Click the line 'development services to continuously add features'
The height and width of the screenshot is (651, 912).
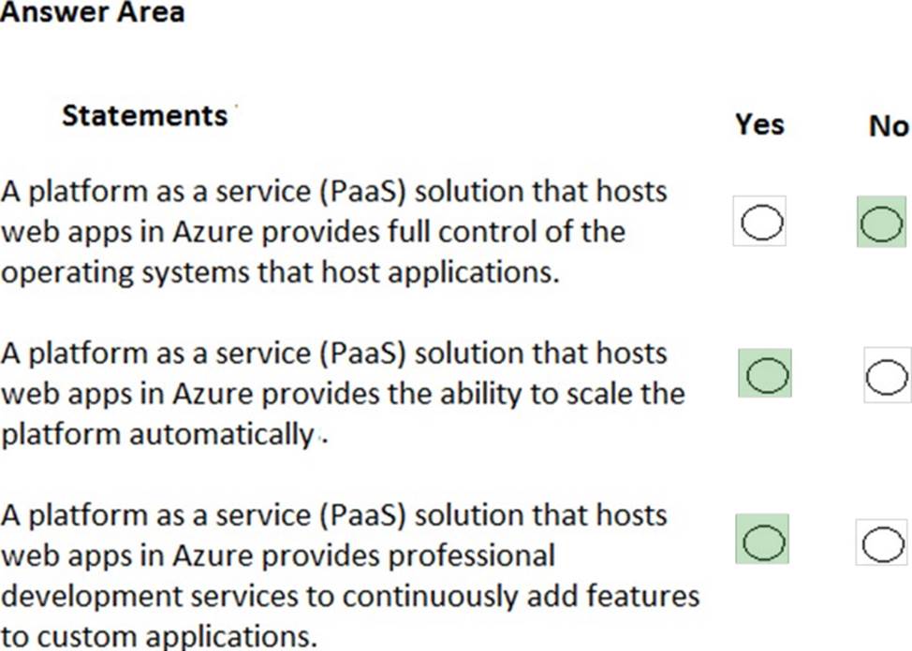(350, 597)
